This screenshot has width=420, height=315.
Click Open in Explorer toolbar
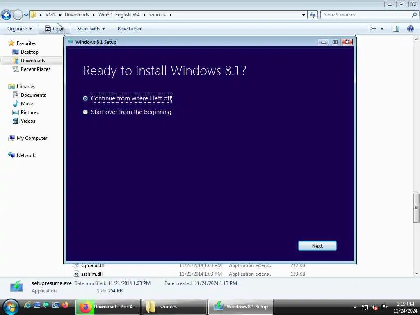tap(55, 29)
